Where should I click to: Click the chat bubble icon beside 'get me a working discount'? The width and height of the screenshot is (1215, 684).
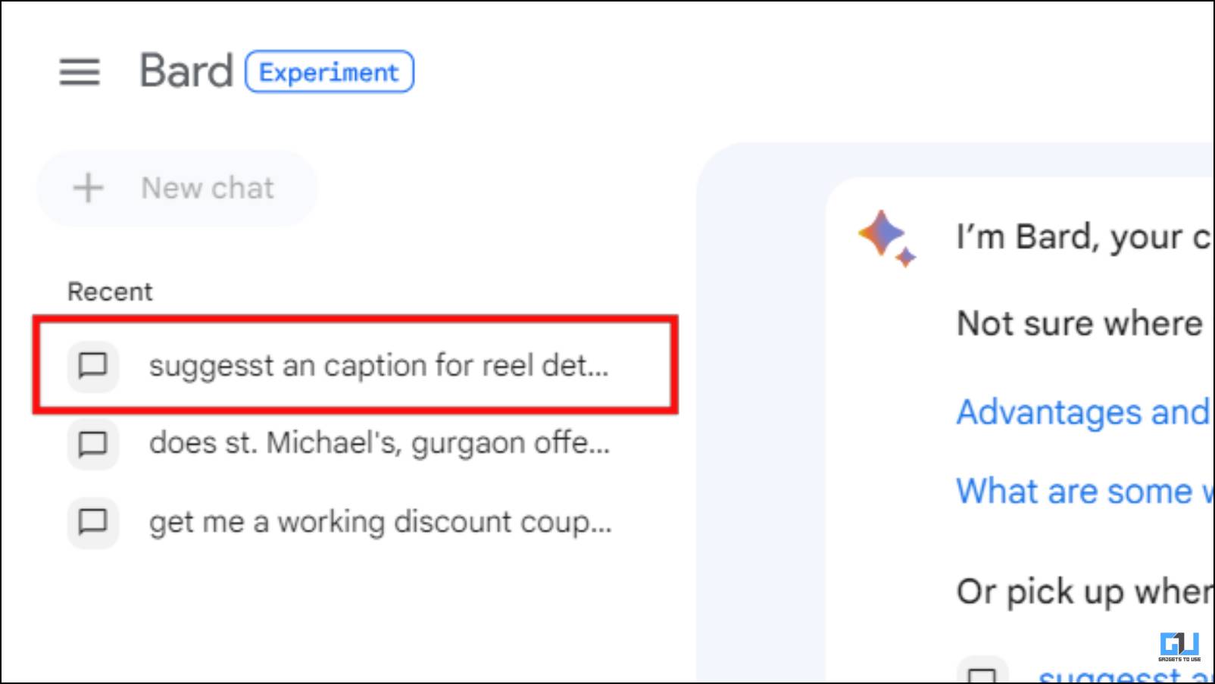(x=93, y=522)
